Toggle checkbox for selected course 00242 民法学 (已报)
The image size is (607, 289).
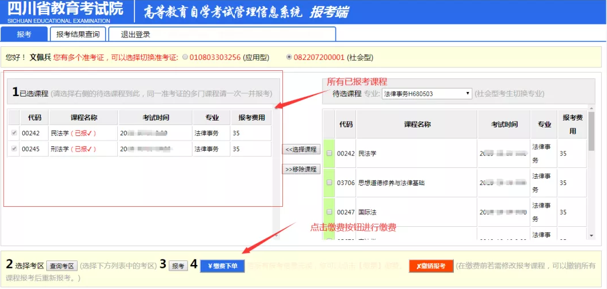pos(14,133)
